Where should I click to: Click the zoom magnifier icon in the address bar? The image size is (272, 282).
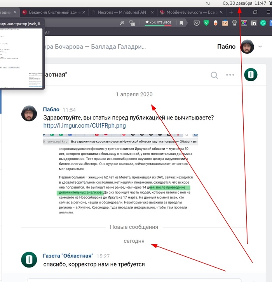point(122,23)
